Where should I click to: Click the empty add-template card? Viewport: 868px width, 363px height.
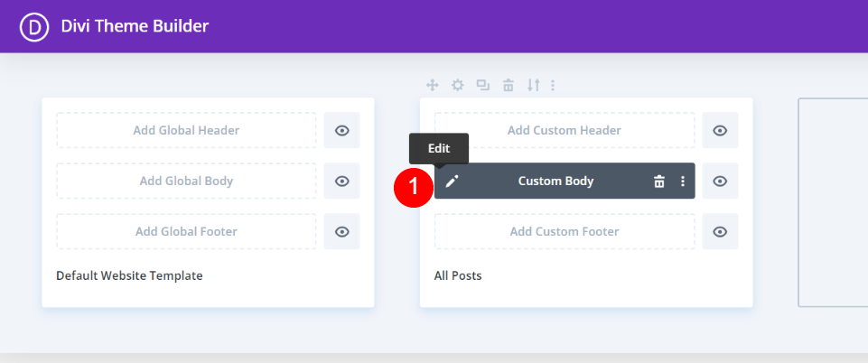click(x=833, y=202)
